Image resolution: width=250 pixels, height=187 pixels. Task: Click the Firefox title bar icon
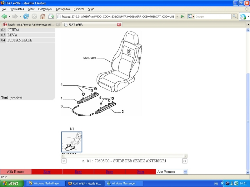click(x=2, y=3)
